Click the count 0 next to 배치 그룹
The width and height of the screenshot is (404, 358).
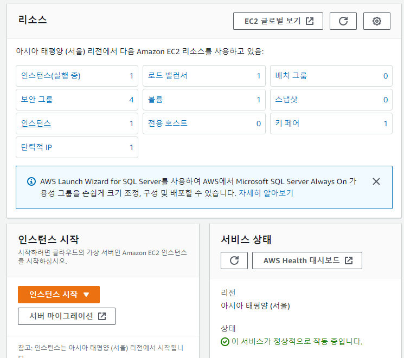click(386, 76)
